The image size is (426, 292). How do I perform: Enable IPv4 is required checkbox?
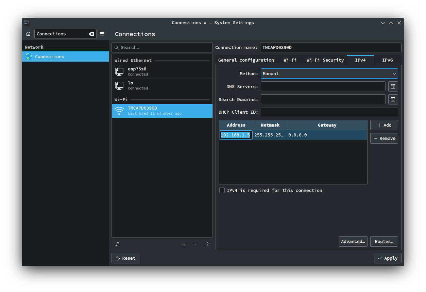(x=222, y=190)
